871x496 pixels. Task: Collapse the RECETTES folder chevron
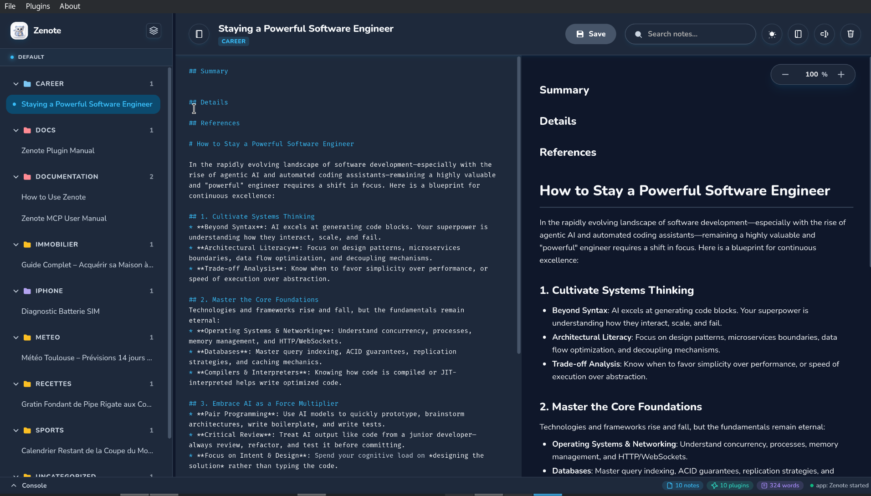click(x=16, y=384)
